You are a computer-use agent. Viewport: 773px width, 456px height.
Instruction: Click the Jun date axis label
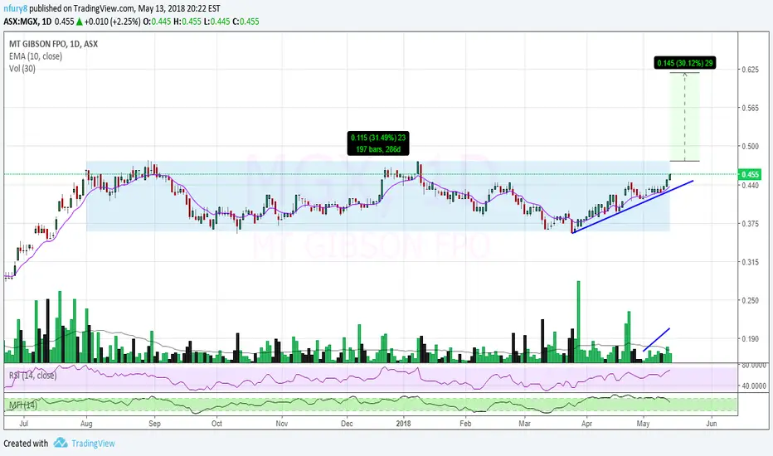pos(712,424)
